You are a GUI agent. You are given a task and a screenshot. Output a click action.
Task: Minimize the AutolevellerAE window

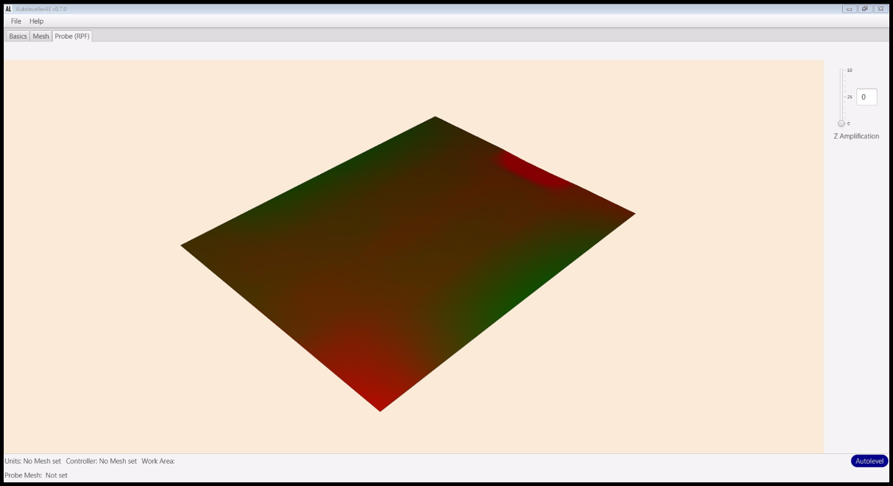(849, 9)
